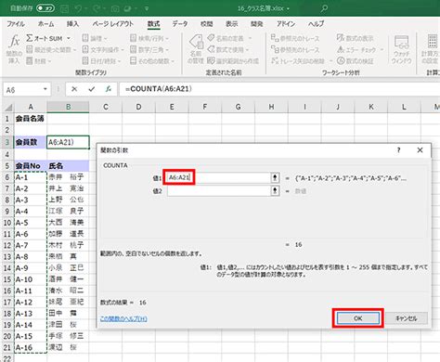
Task: Select cell A1 会員名簿
Action: pos(31,119)
